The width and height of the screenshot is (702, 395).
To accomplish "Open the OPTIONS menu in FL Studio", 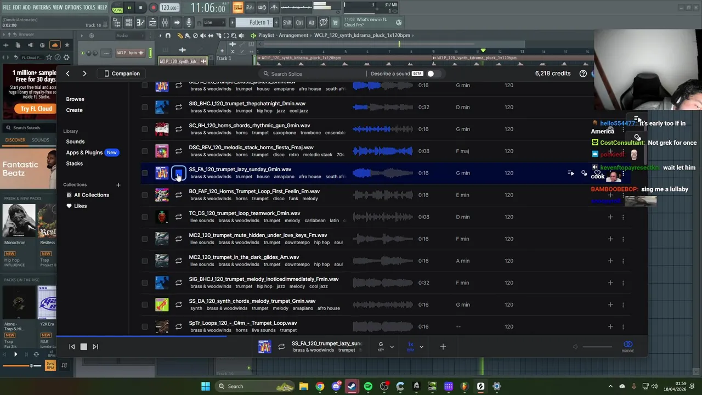I will coord(73,8).
